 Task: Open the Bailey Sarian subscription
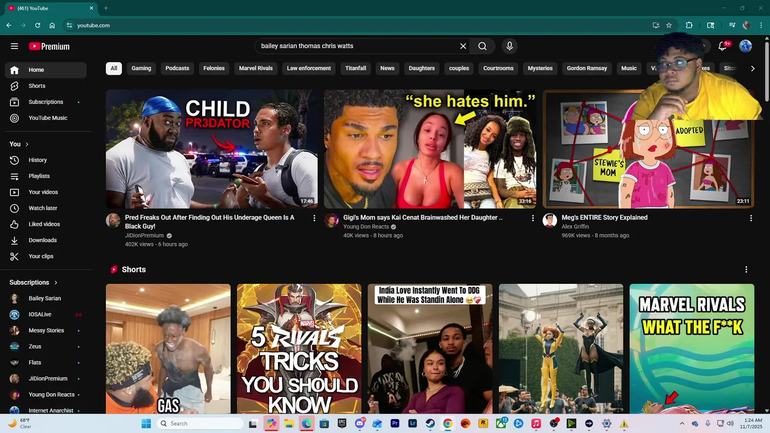coord(46,298)
